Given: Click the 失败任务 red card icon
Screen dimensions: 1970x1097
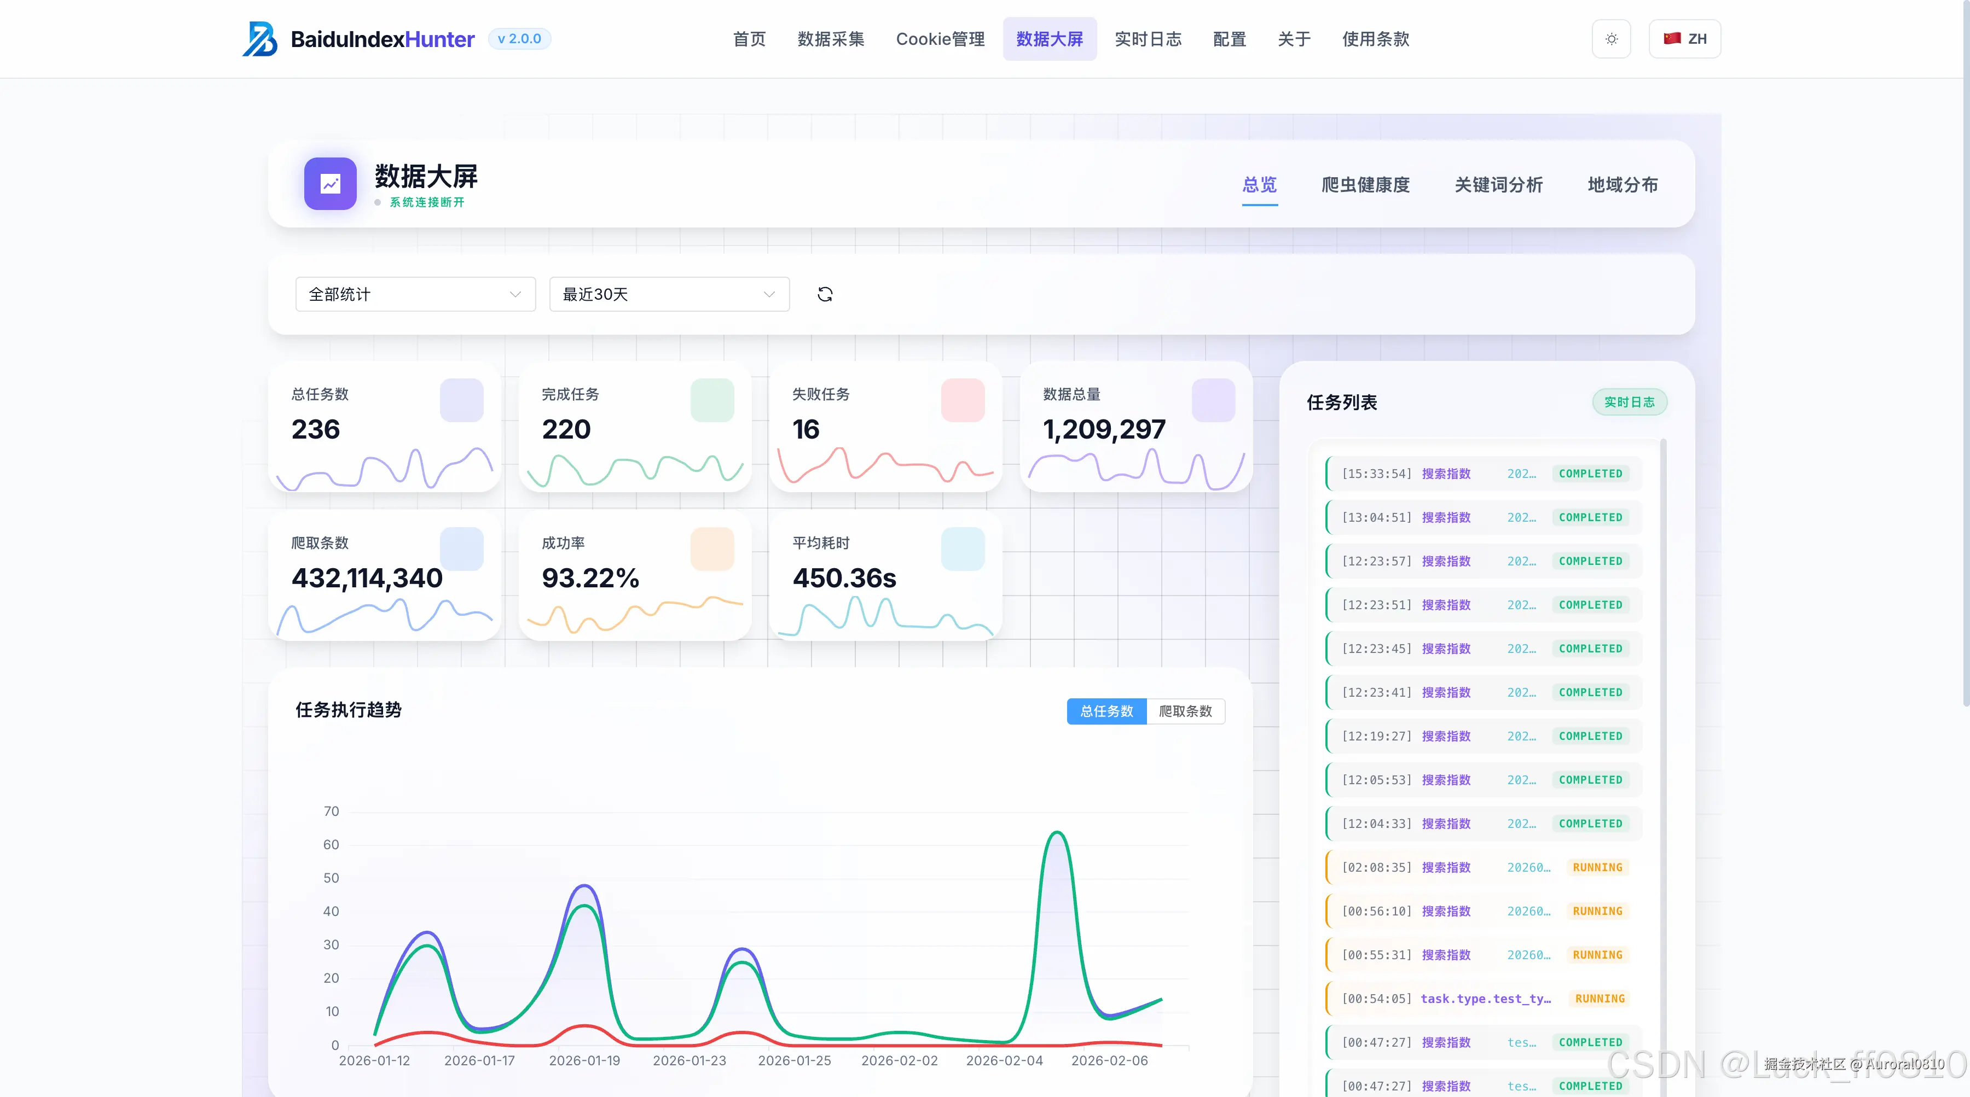Looking at the screenshot, I should [962, 400].
